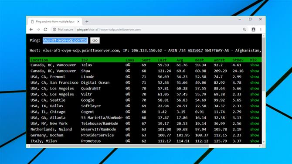The height and width of the screenshot is (164, 292).
Task: Click the scroll right arrow
Action: coord(260,146)
